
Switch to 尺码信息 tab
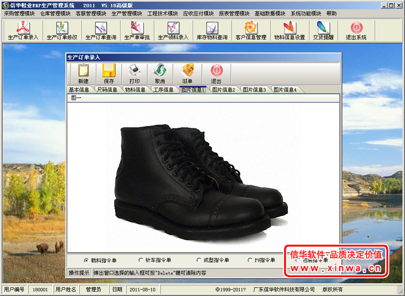tap(107, 90)
